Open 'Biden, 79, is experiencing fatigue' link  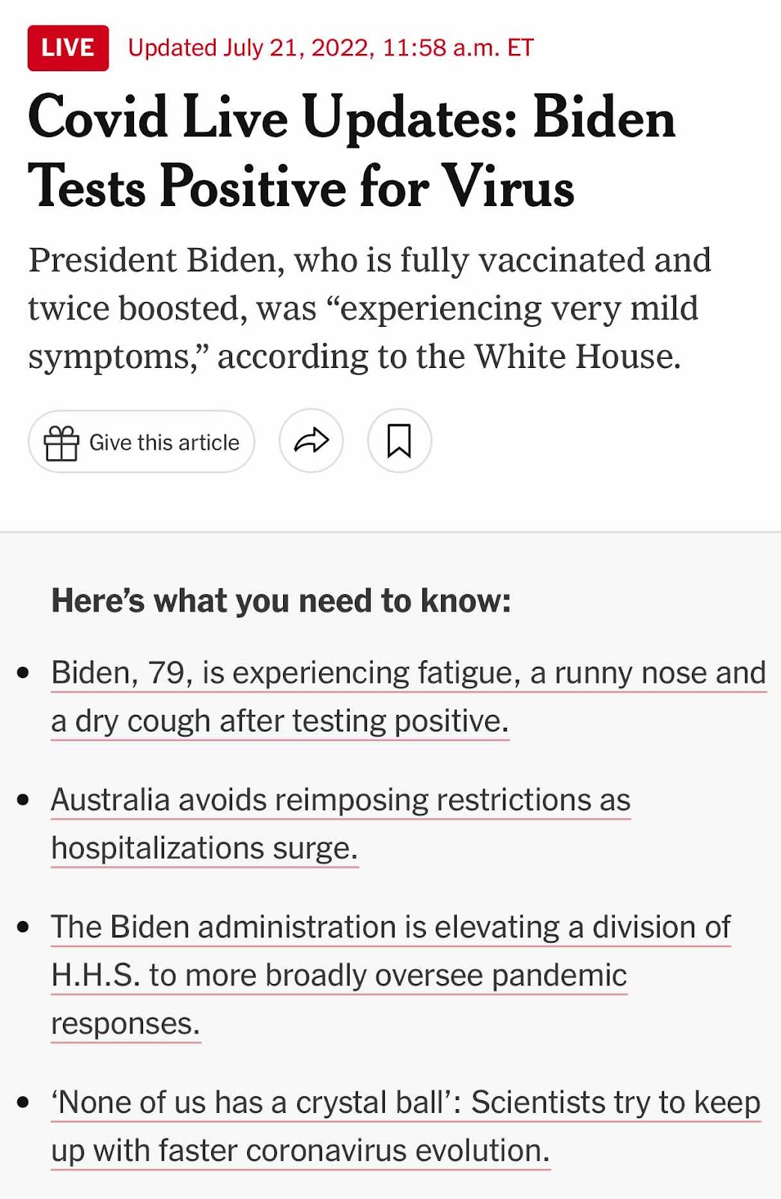click(x=409, y=697)
